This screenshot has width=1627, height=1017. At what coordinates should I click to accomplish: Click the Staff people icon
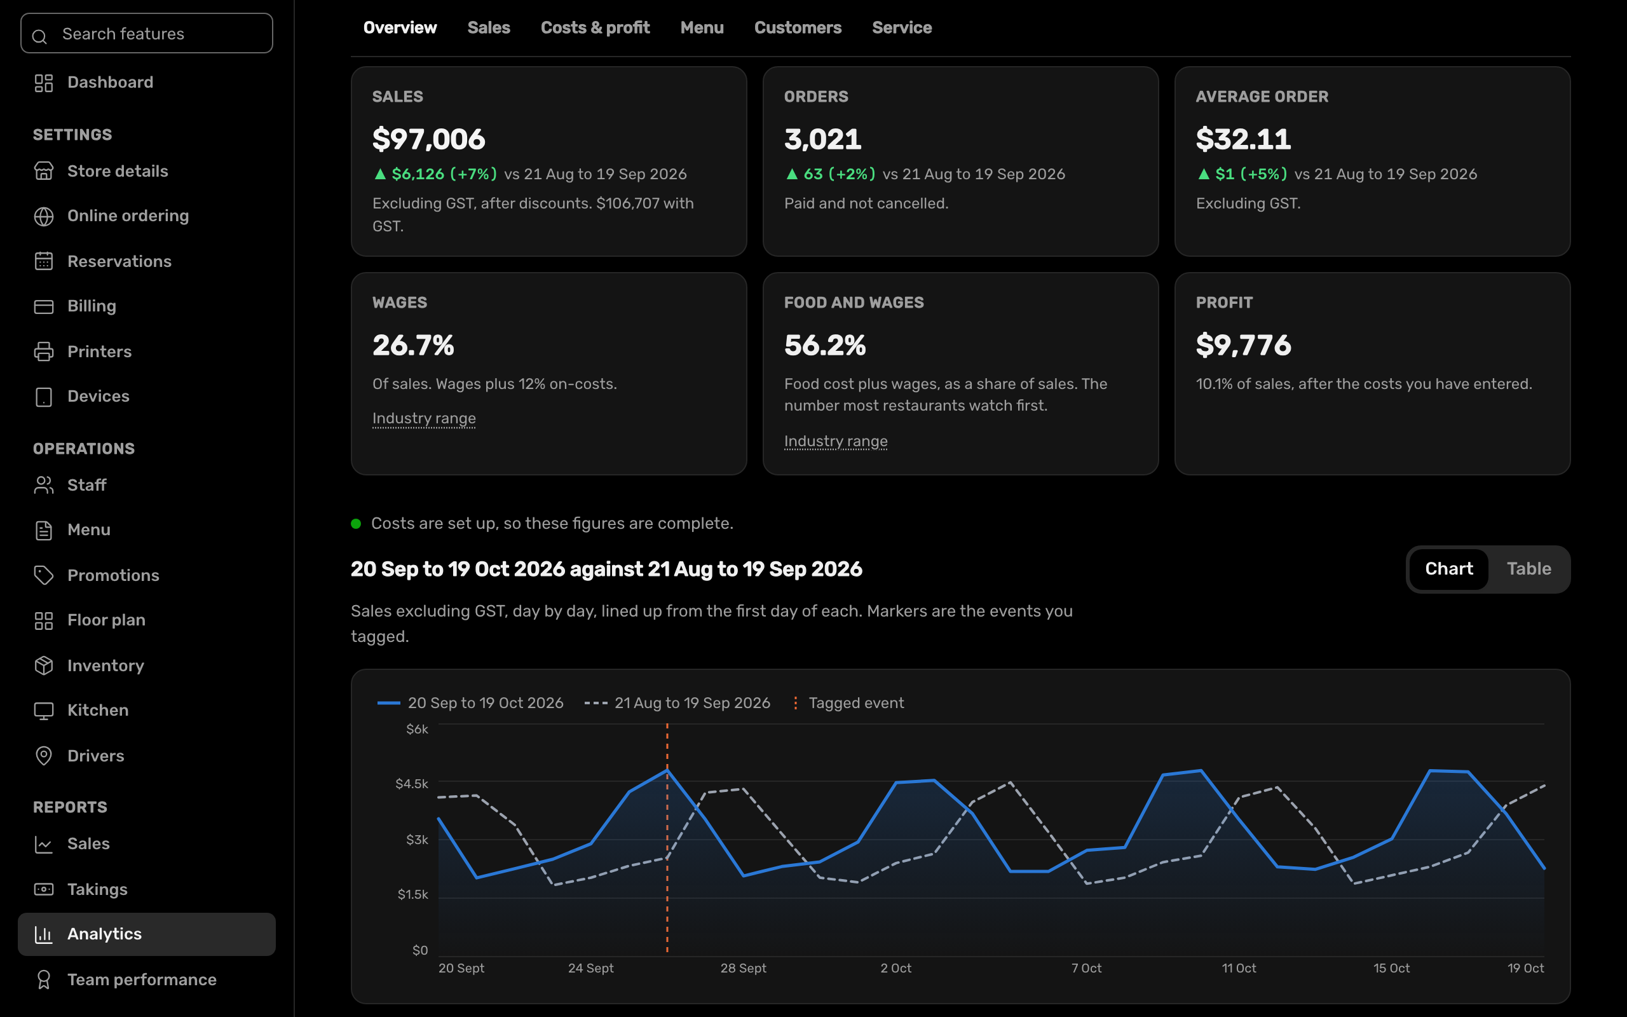tap(44, 485)
